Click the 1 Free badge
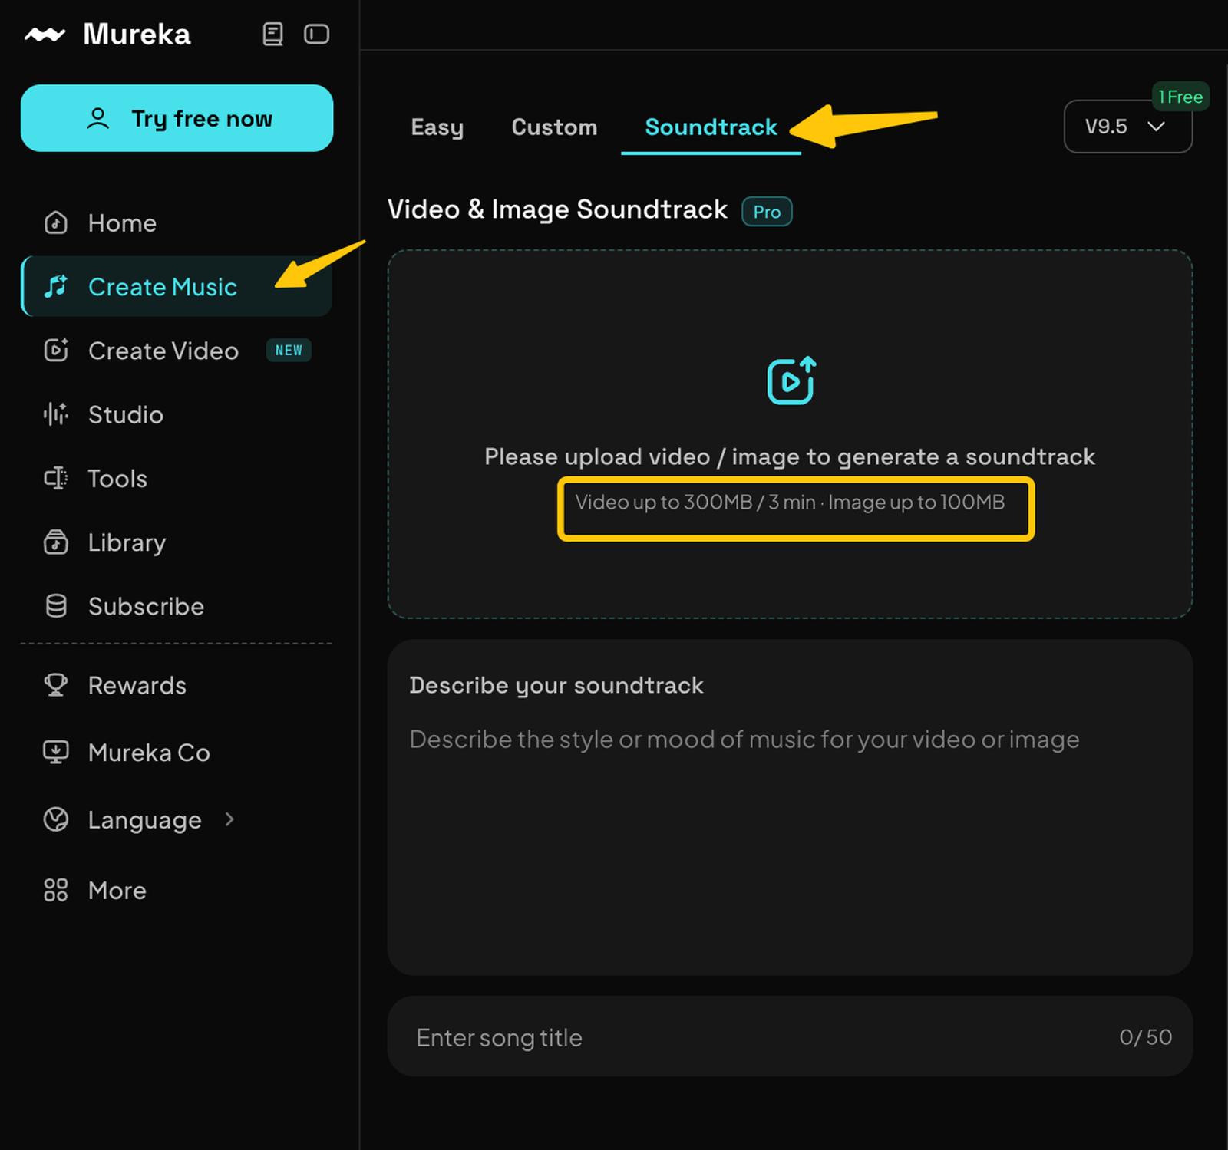Screen dimensions: 1228x1150 (x=1180, y=97)
